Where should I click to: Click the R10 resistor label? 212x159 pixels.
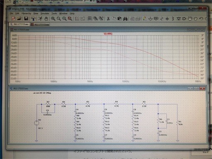pyautogui.click(x=79, y=128)
